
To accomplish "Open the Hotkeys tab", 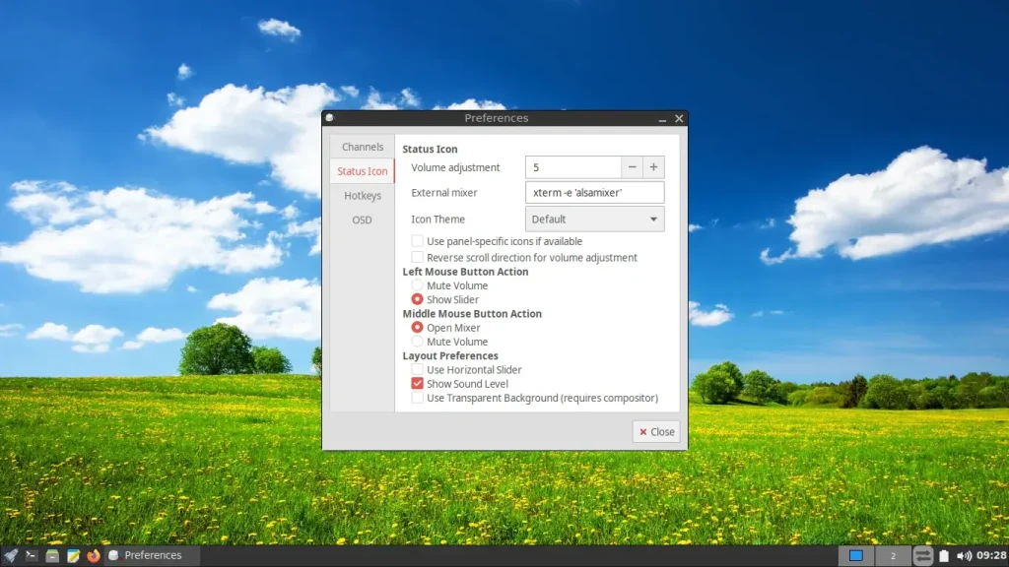I will tap(363, 196).
